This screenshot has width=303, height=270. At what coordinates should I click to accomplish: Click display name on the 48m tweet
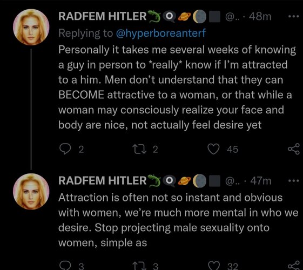(103, 16)
